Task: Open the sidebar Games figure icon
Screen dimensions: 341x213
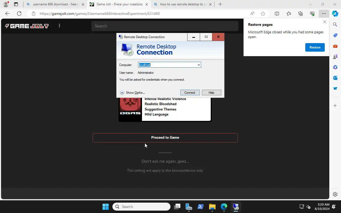Action: click(x=335, y=56)
